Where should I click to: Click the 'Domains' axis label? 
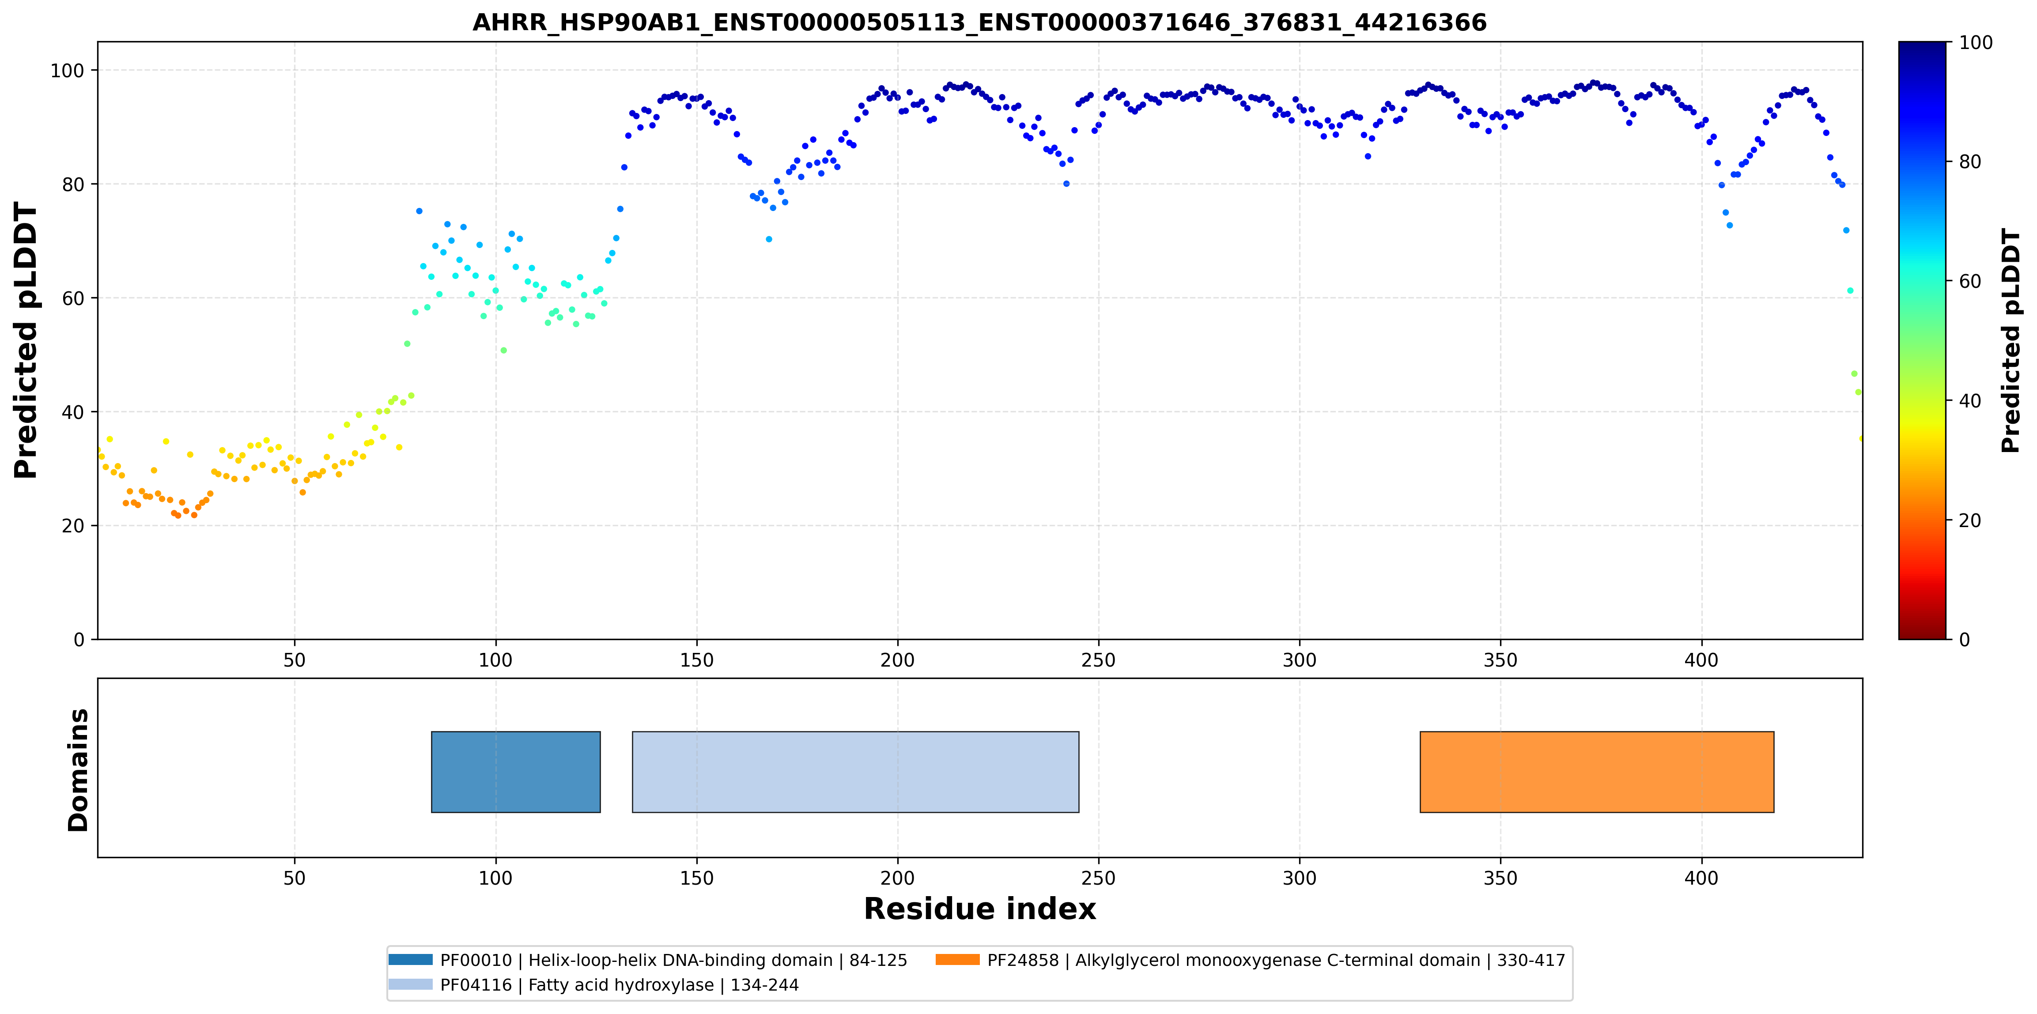[x=78, y=770]
